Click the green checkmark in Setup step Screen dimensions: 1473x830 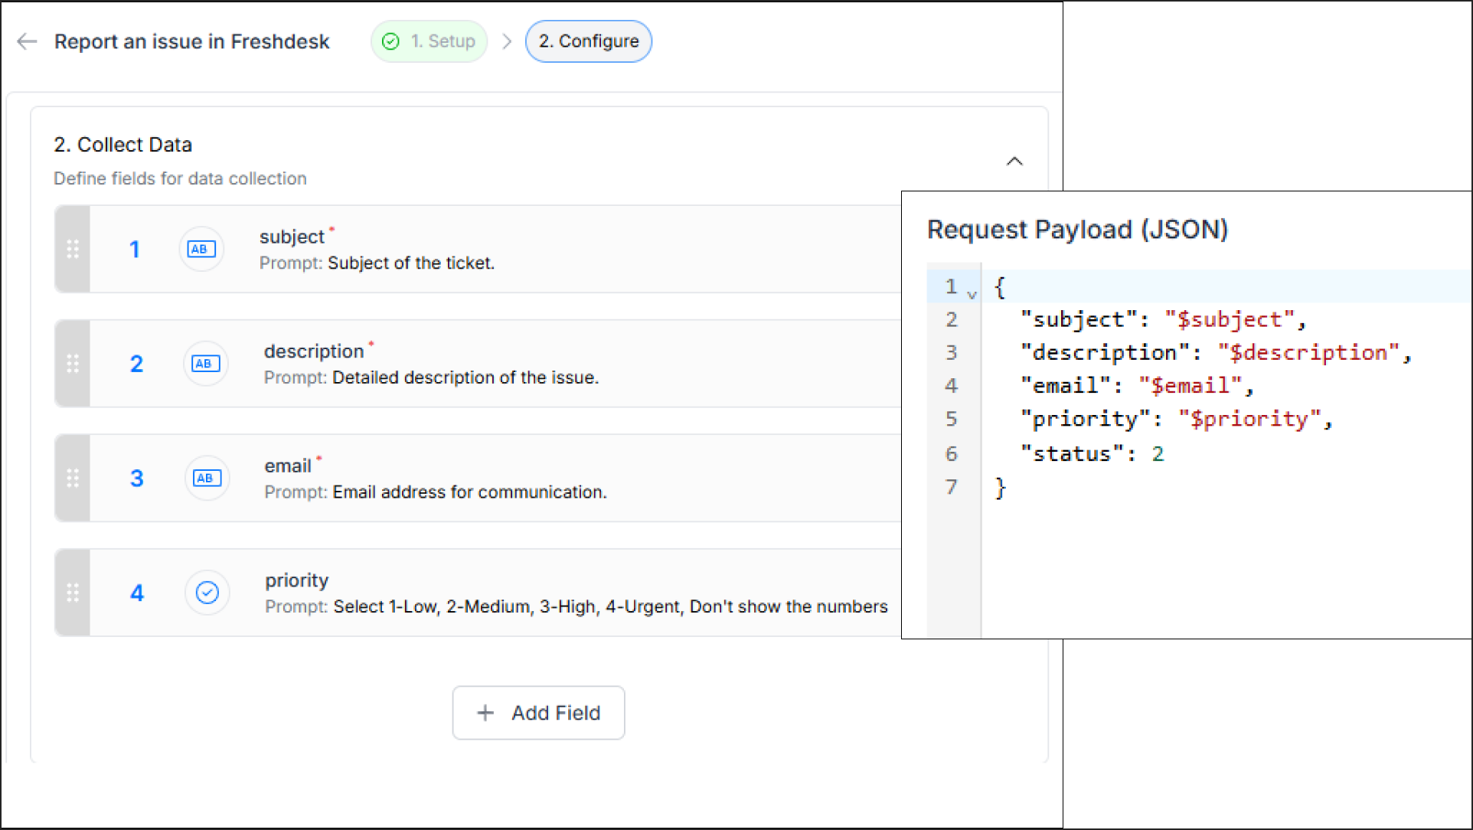click(390, 41)
